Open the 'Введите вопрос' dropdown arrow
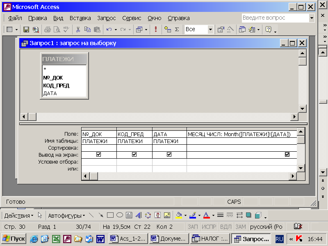The width and height of the screenshot is (328, 246). point(312,18)
